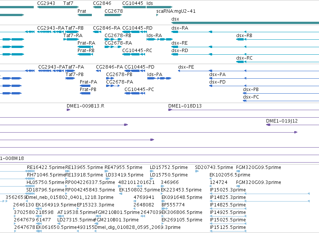Click the IP15025.3prime EST label
Image resolution: width=319 pixels, height=233 pixels.
coord(228,190)
